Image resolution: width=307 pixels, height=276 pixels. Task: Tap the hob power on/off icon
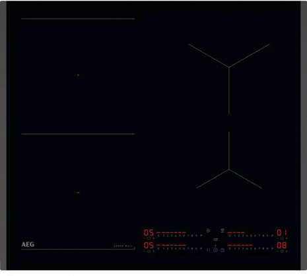(x=215, y=250)
